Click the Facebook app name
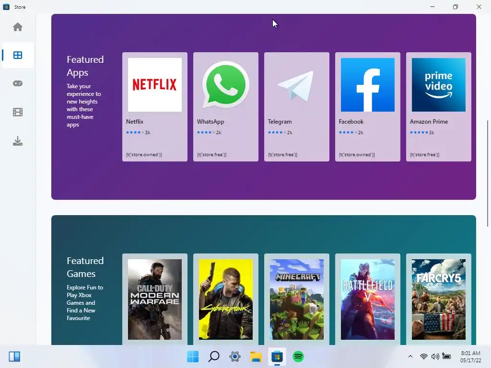Image resolution: width=491 pixels, height=368 pixels. tap(351, 121)
